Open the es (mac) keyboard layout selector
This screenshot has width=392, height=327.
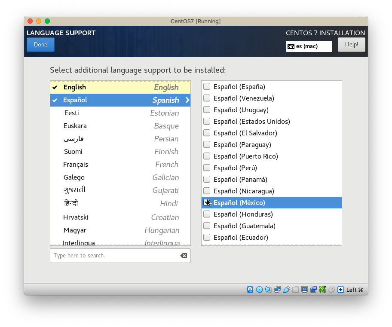309,46
